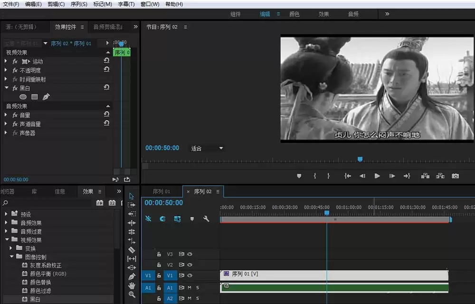This screenshot has width=475, height=304.
Task: Click the program monitor playhead marker
Action: tap(360, 159)
